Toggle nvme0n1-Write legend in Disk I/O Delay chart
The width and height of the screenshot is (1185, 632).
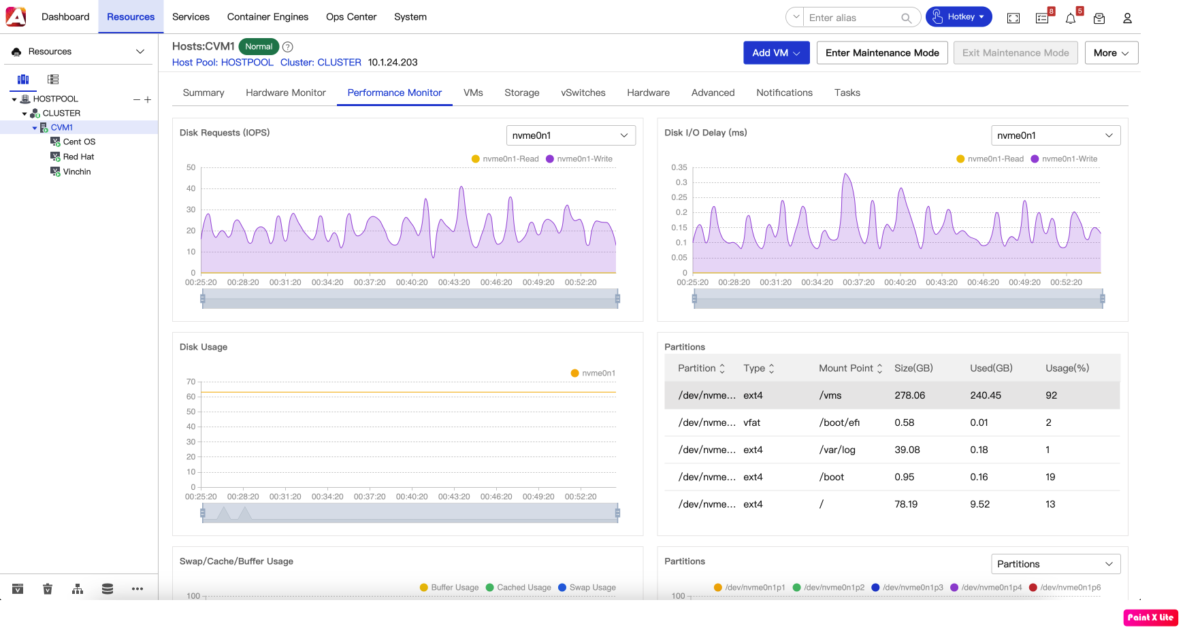click(1065, 159)
